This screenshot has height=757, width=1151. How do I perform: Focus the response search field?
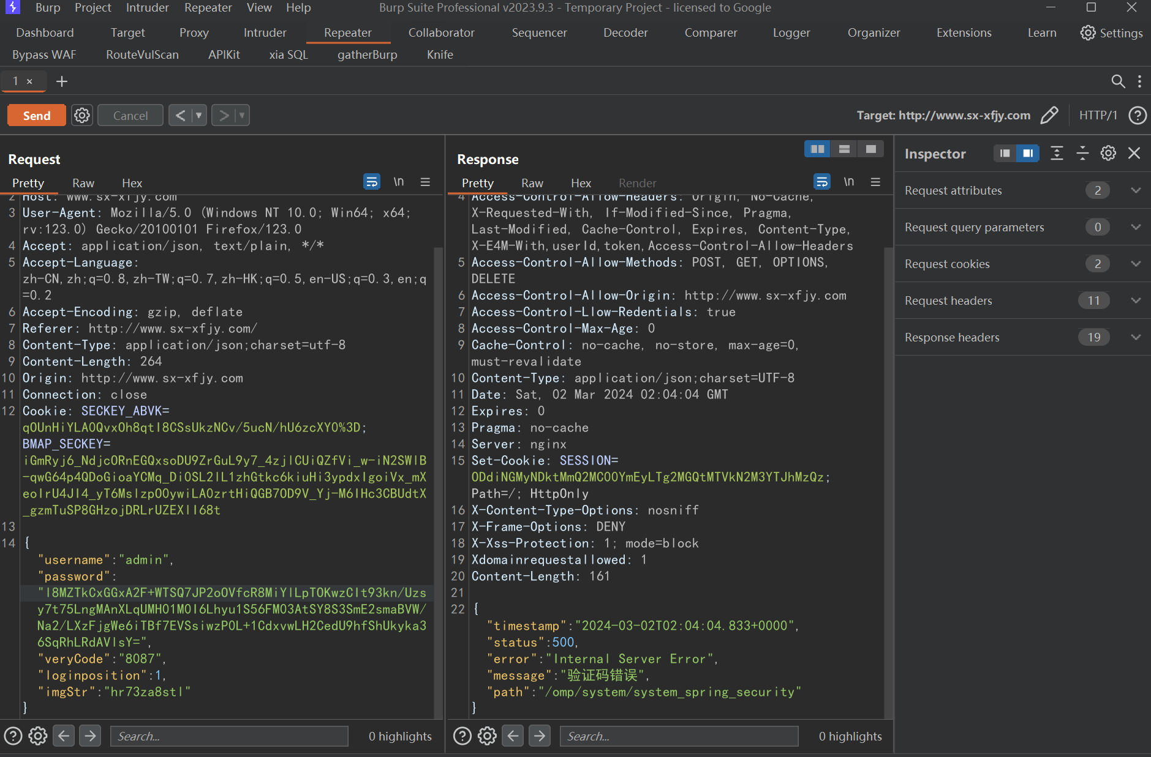click(x=679, y=736)
